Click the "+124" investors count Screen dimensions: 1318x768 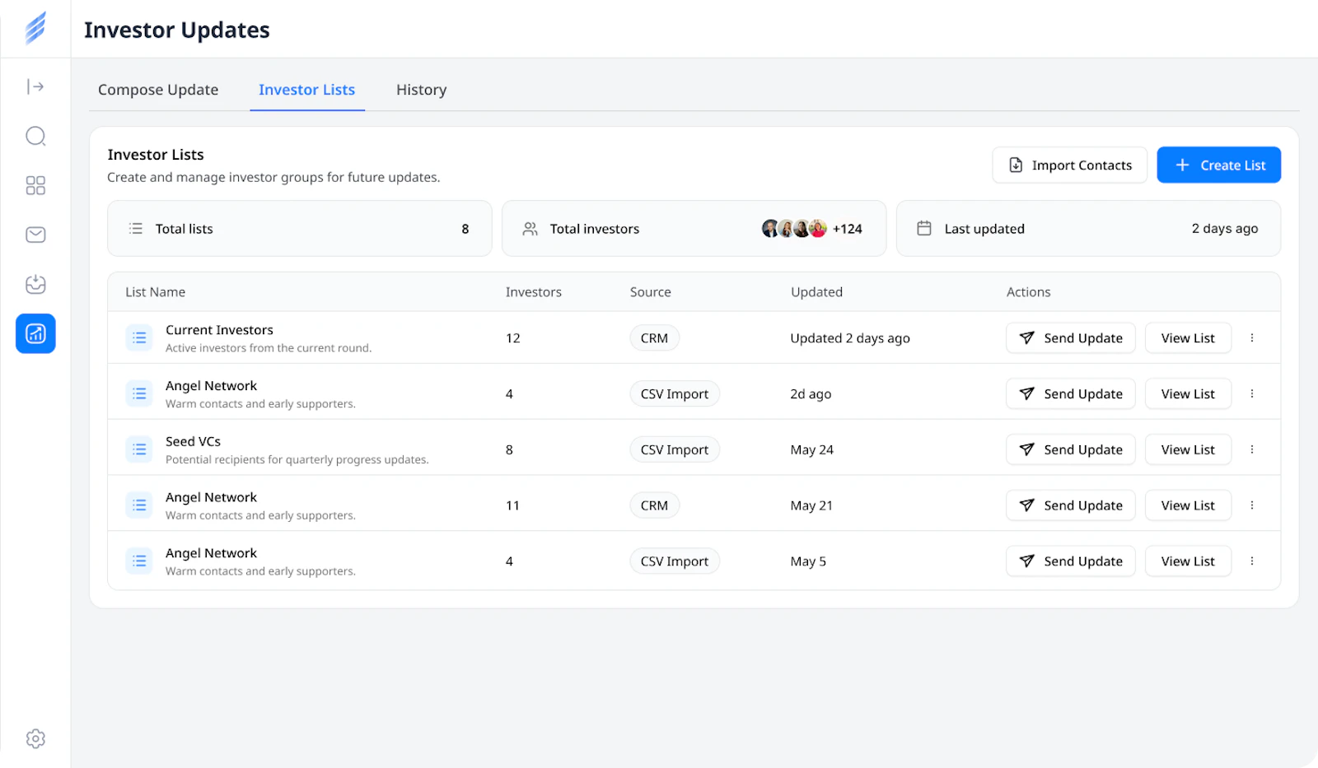pyautogui.click(x=848, y=229)
